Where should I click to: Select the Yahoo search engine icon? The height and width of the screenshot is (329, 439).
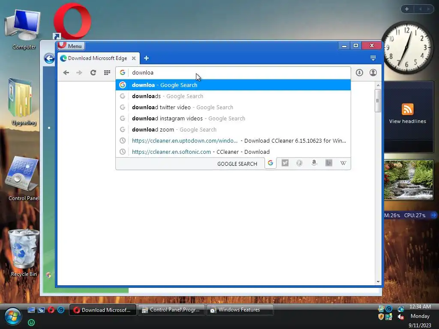285,163
